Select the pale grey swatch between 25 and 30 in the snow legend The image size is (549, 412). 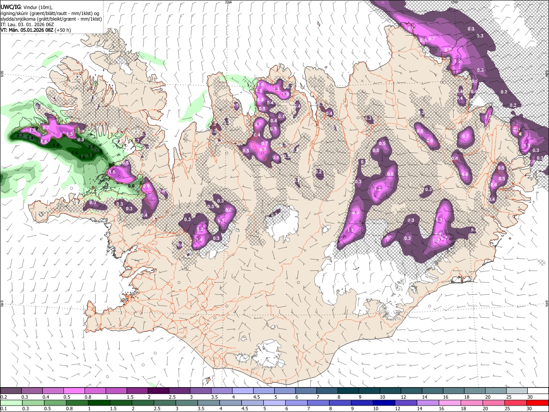(517, 391)
